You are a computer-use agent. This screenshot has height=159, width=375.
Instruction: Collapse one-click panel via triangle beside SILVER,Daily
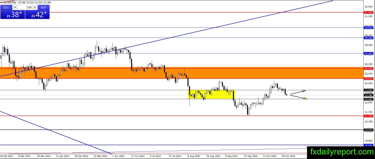[1, 2]
